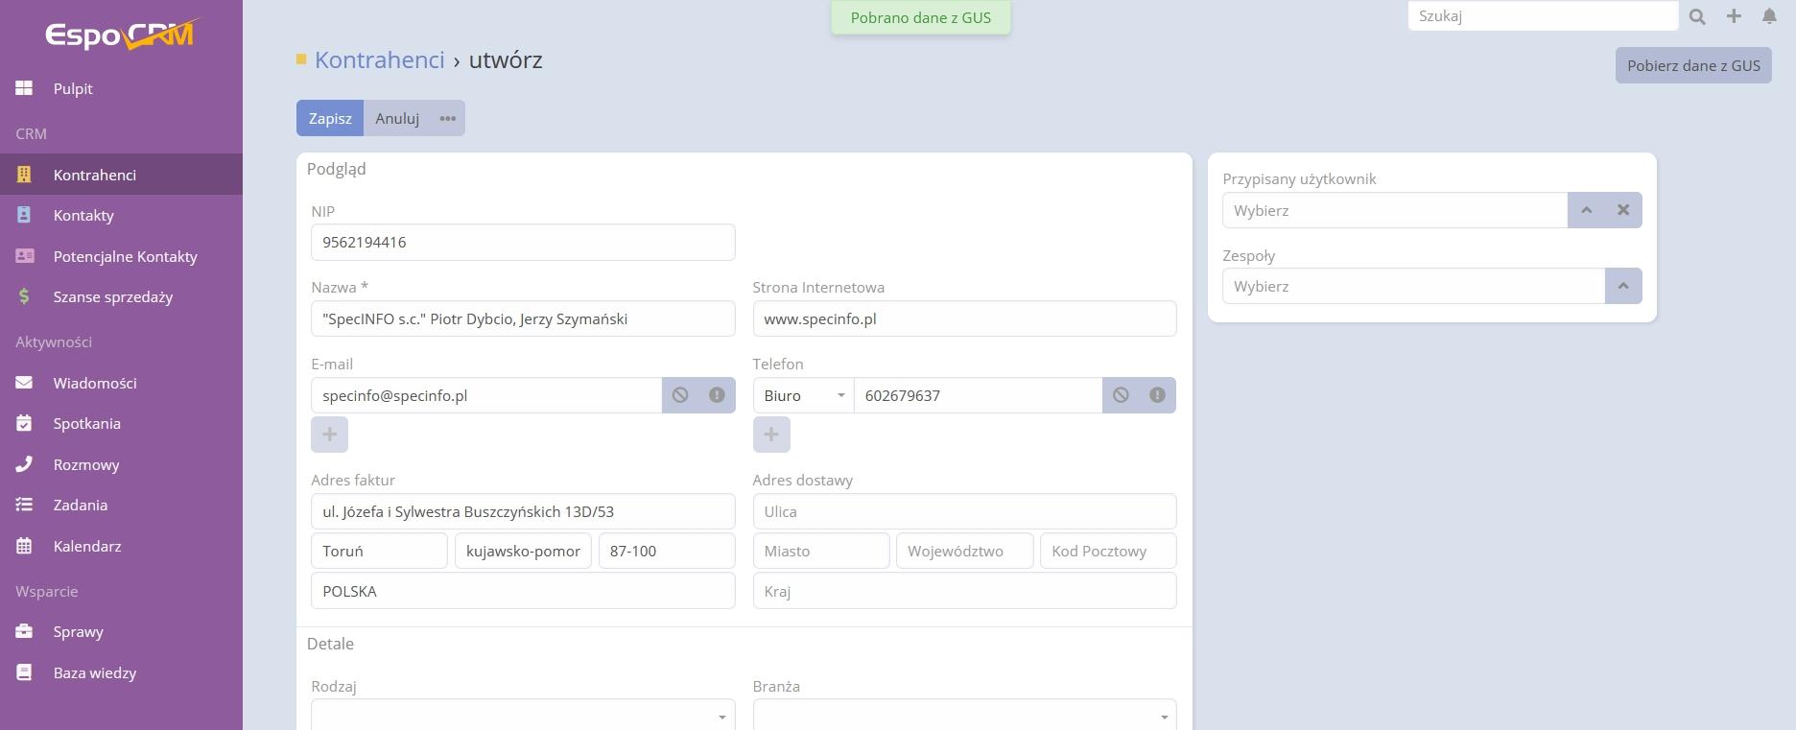Click the billing city Toruń field
1796x730 pixels.
tap(379, 551)
